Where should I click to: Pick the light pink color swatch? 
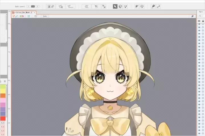[x=3, y=100]
